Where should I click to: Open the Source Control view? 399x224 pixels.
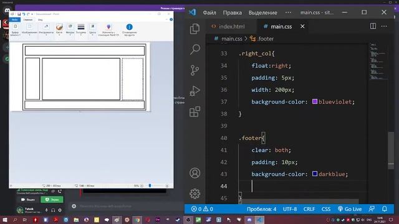tap(195, 70)
